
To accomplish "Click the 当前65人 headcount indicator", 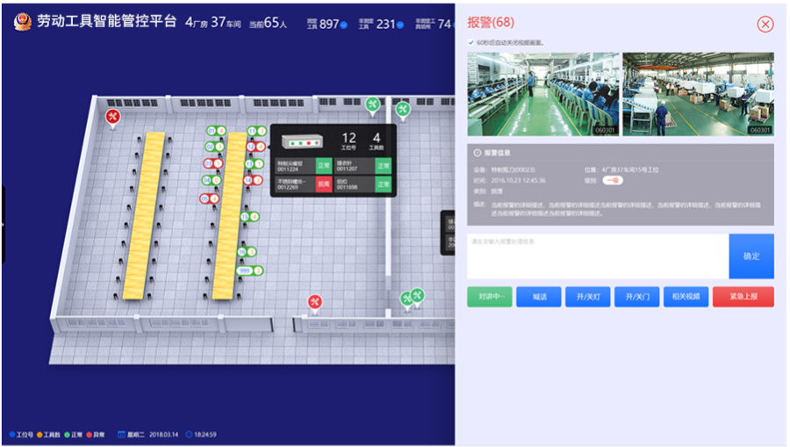I will 268,23.
